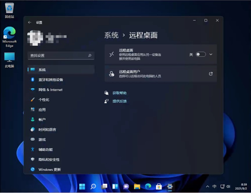
Task: Click the remote desktop arrows icon
Action: pos(112,54)
